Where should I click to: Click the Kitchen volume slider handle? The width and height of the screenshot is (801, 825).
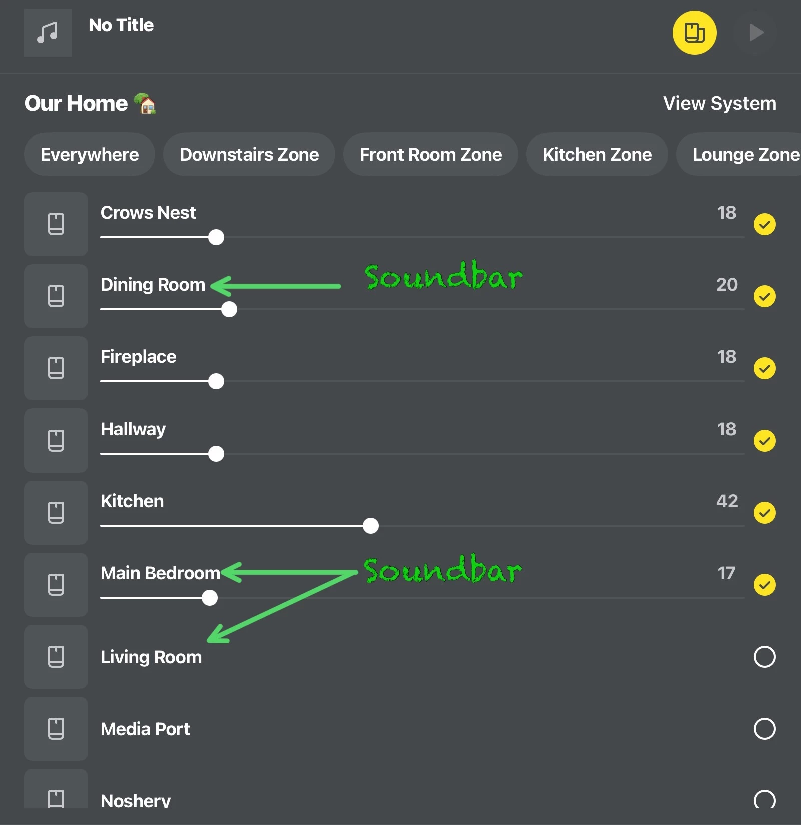coord(371,526)
